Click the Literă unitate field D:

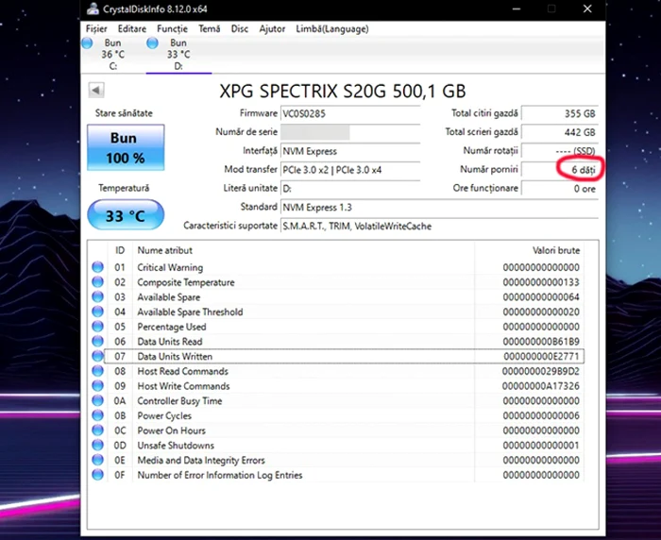coord(350,189)
